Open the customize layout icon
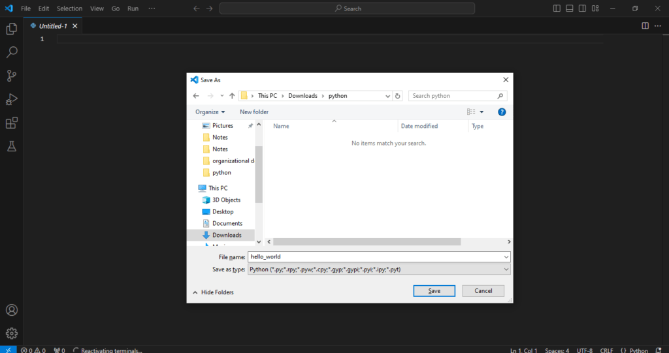 click(x=595, y=8)
